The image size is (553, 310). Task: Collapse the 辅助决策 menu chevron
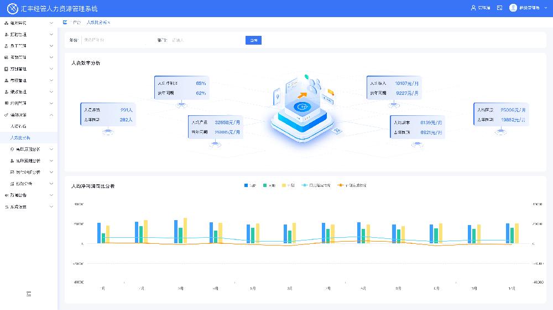51,115
